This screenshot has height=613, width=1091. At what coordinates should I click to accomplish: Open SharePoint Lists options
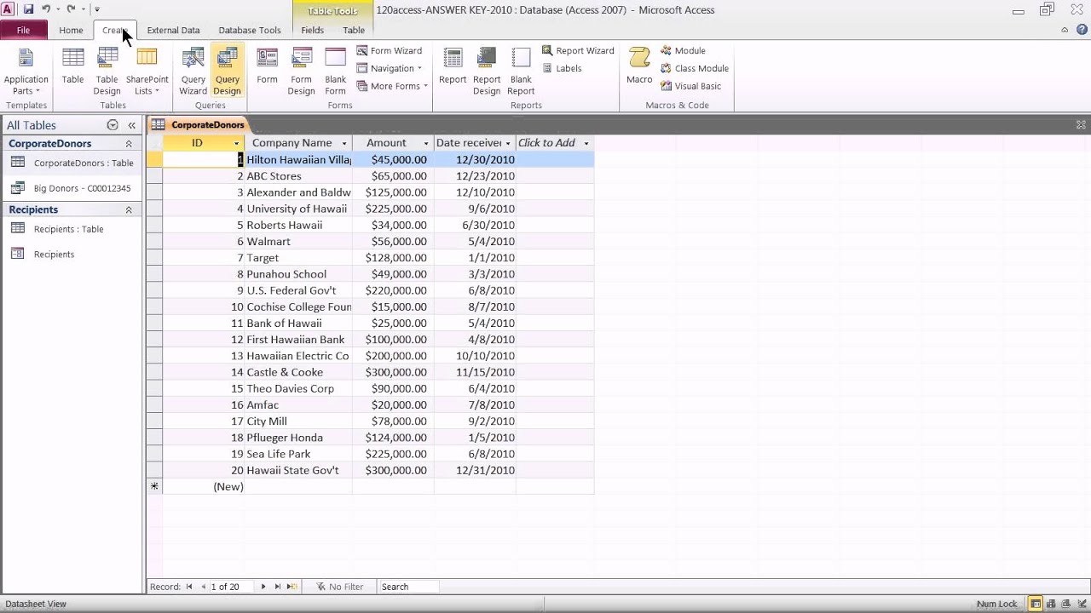point(147,72)
